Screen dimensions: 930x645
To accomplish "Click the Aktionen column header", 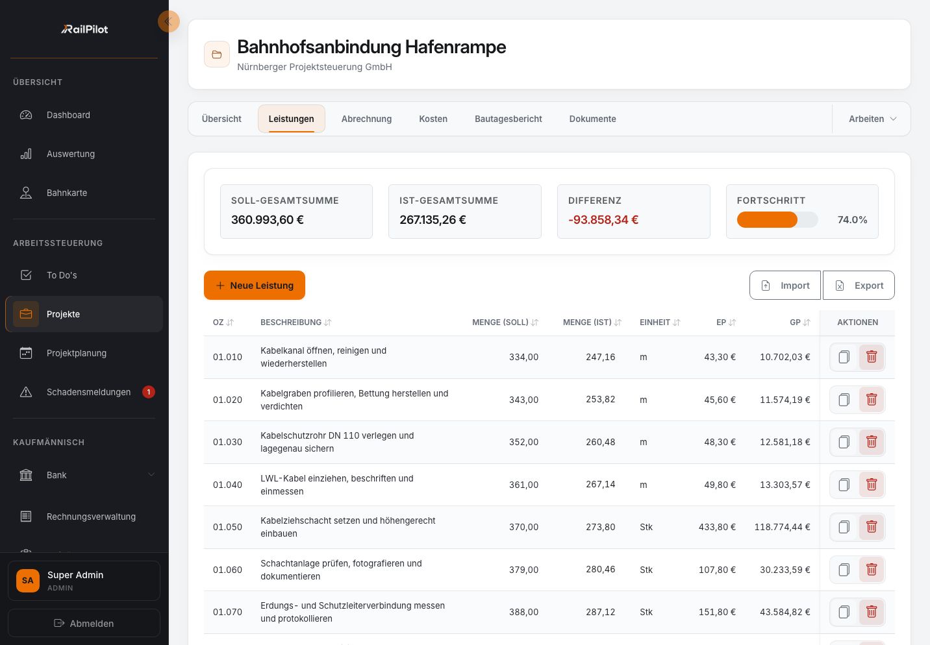I will coord(857,322).
